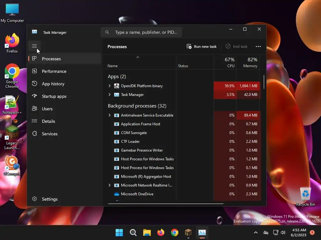Select the GCompris desktop shortcut
The image size is (321, 240).
coord(12,166)
